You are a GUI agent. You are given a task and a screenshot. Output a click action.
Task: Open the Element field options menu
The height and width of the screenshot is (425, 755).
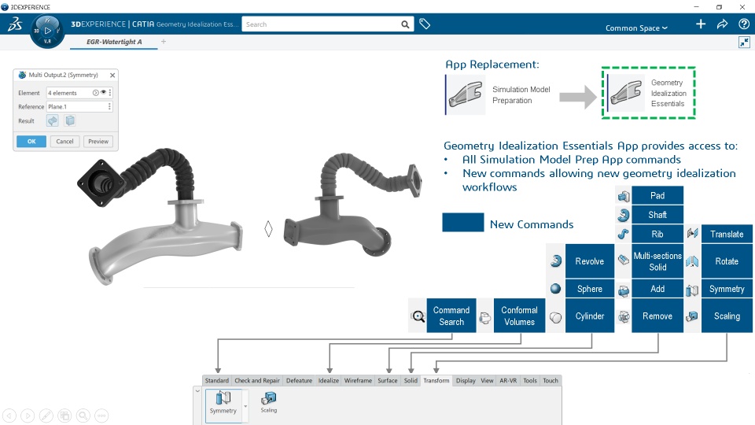tap(110, 93)
